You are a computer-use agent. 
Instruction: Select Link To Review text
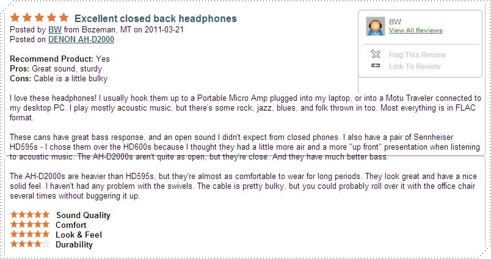tap(415, 65)
